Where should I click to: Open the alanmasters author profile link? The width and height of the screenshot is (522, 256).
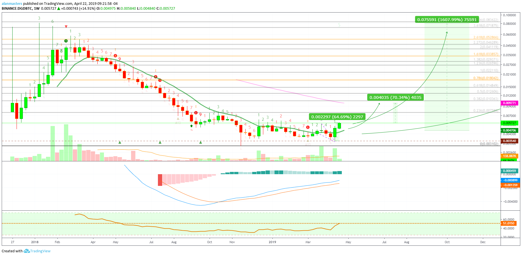[12, 4]
